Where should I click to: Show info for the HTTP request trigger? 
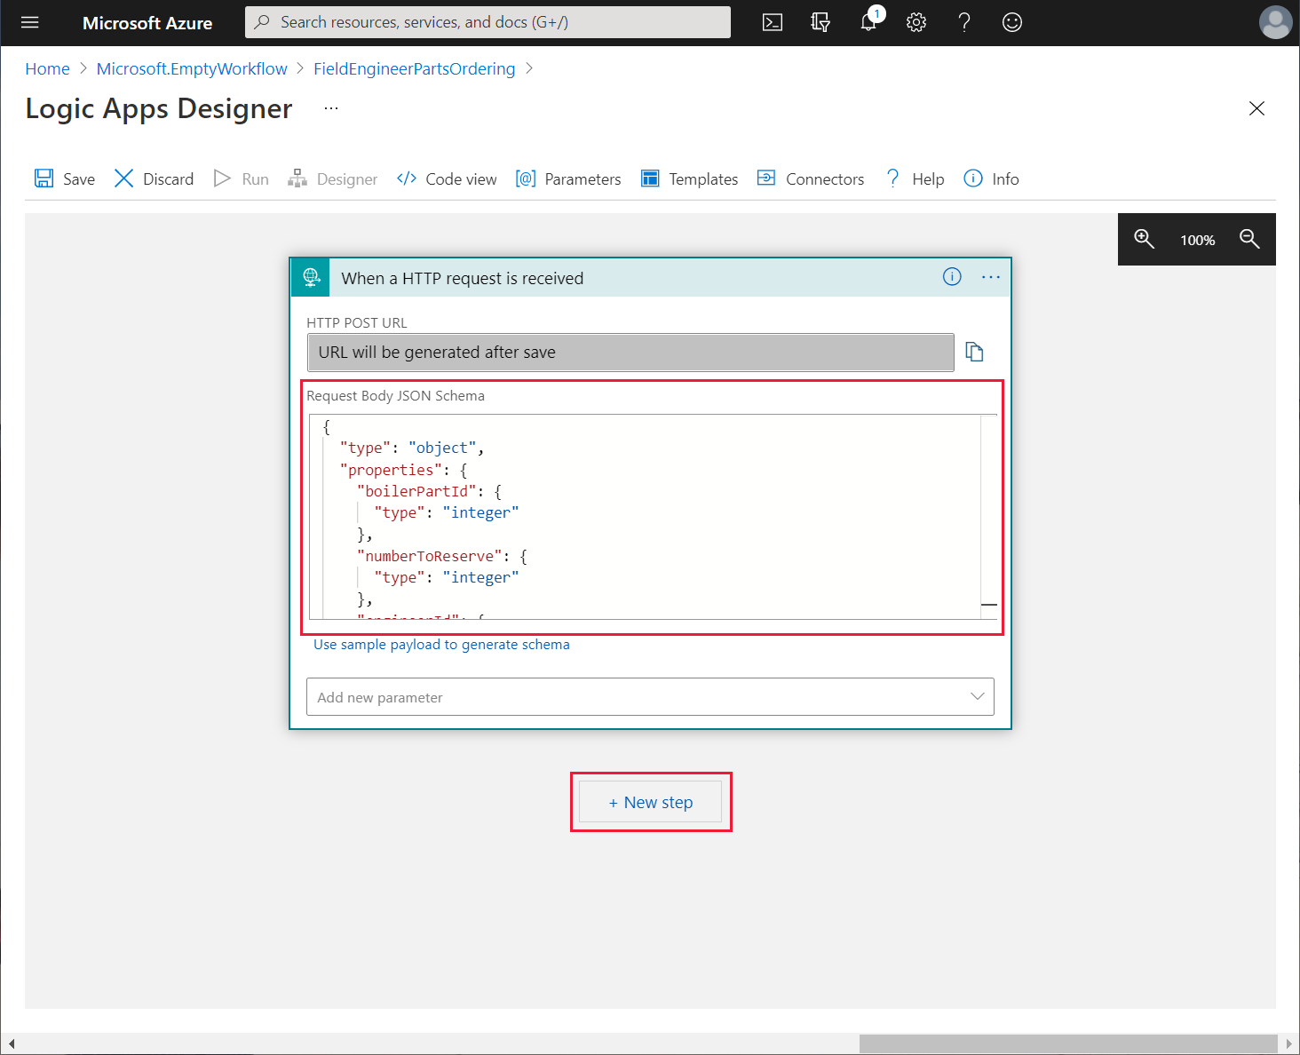pos(952,277)
